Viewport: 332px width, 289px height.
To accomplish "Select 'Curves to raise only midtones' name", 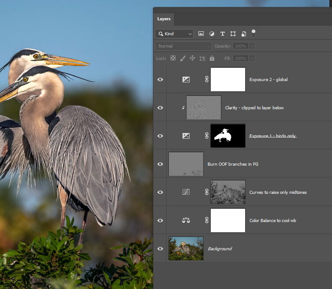I will [x=278, y=193].
